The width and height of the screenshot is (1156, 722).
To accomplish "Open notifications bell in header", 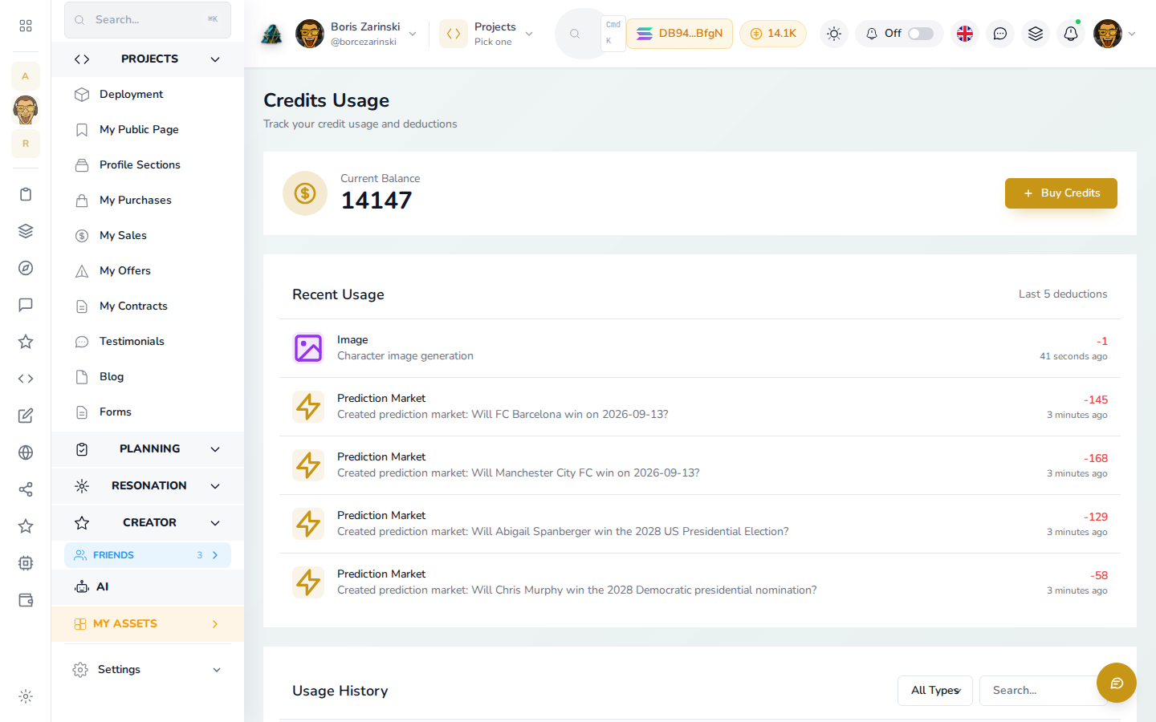I will coord(1071,34).
